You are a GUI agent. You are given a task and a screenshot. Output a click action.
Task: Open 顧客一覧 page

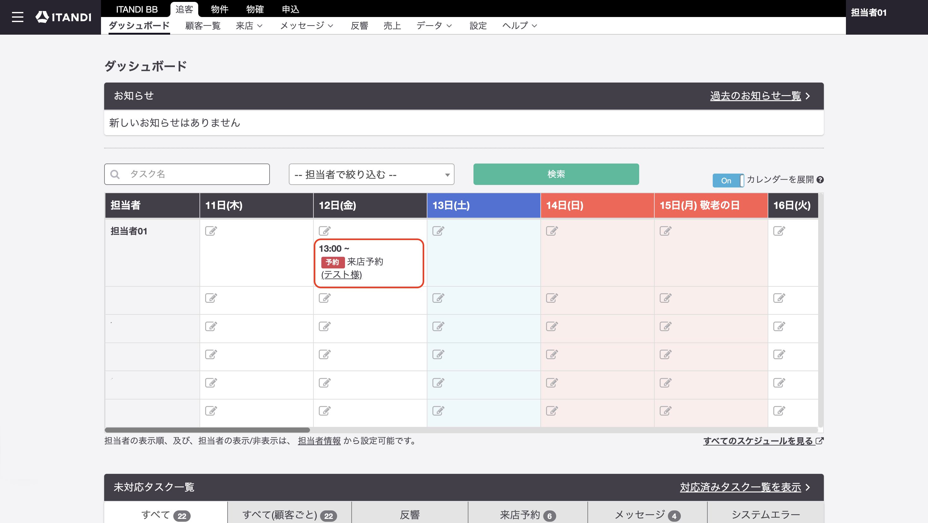pos(203,26)
